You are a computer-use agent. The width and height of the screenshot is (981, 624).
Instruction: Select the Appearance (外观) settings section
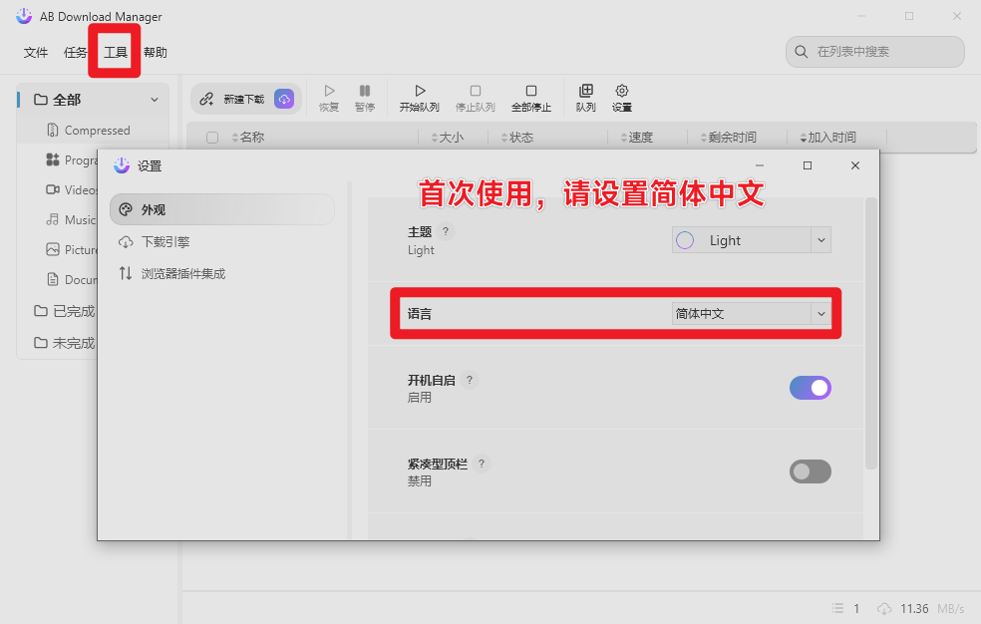[221, 208]
